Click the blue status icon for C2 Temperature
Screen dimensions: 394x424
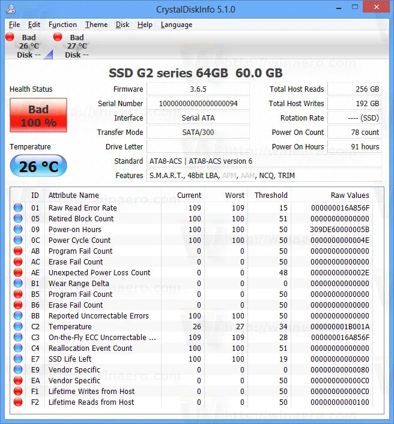coord(18,326)
